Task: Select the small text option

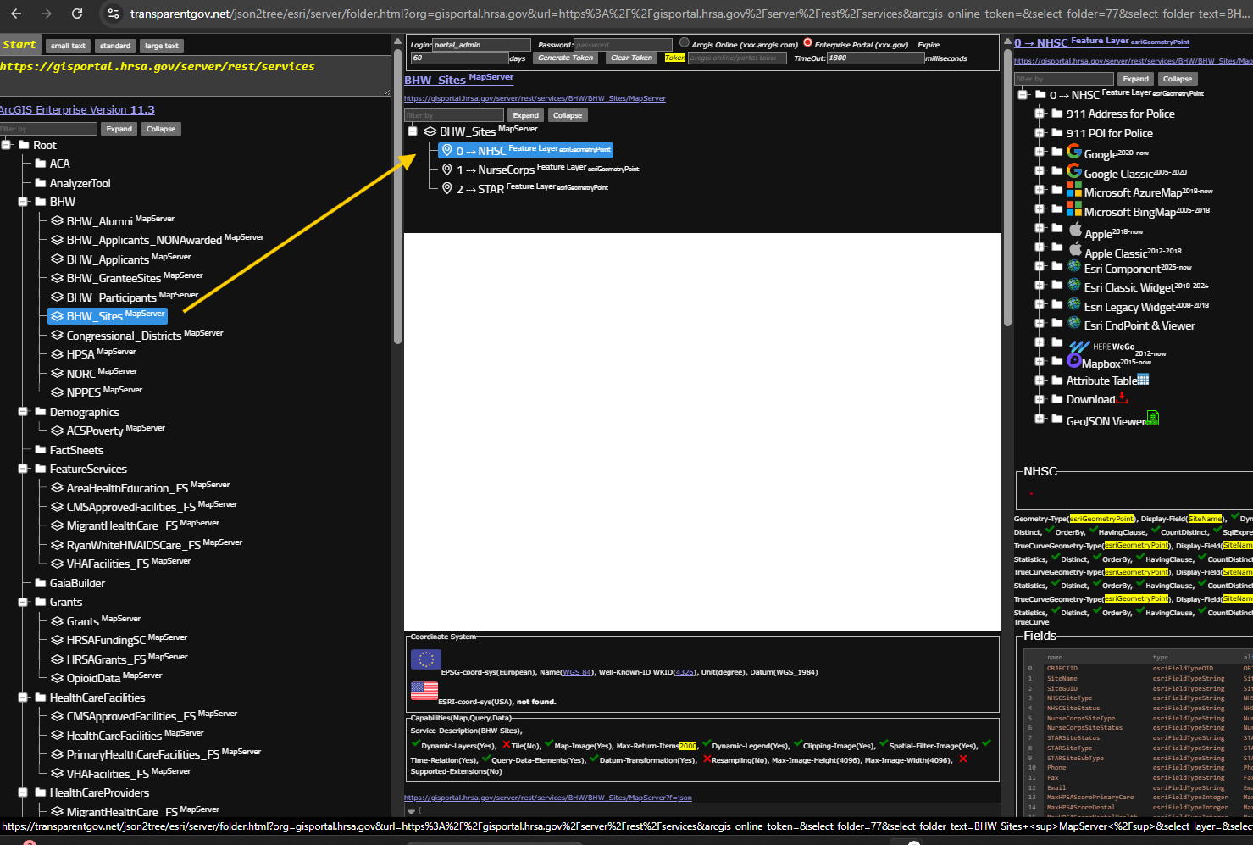Action: 68,46
